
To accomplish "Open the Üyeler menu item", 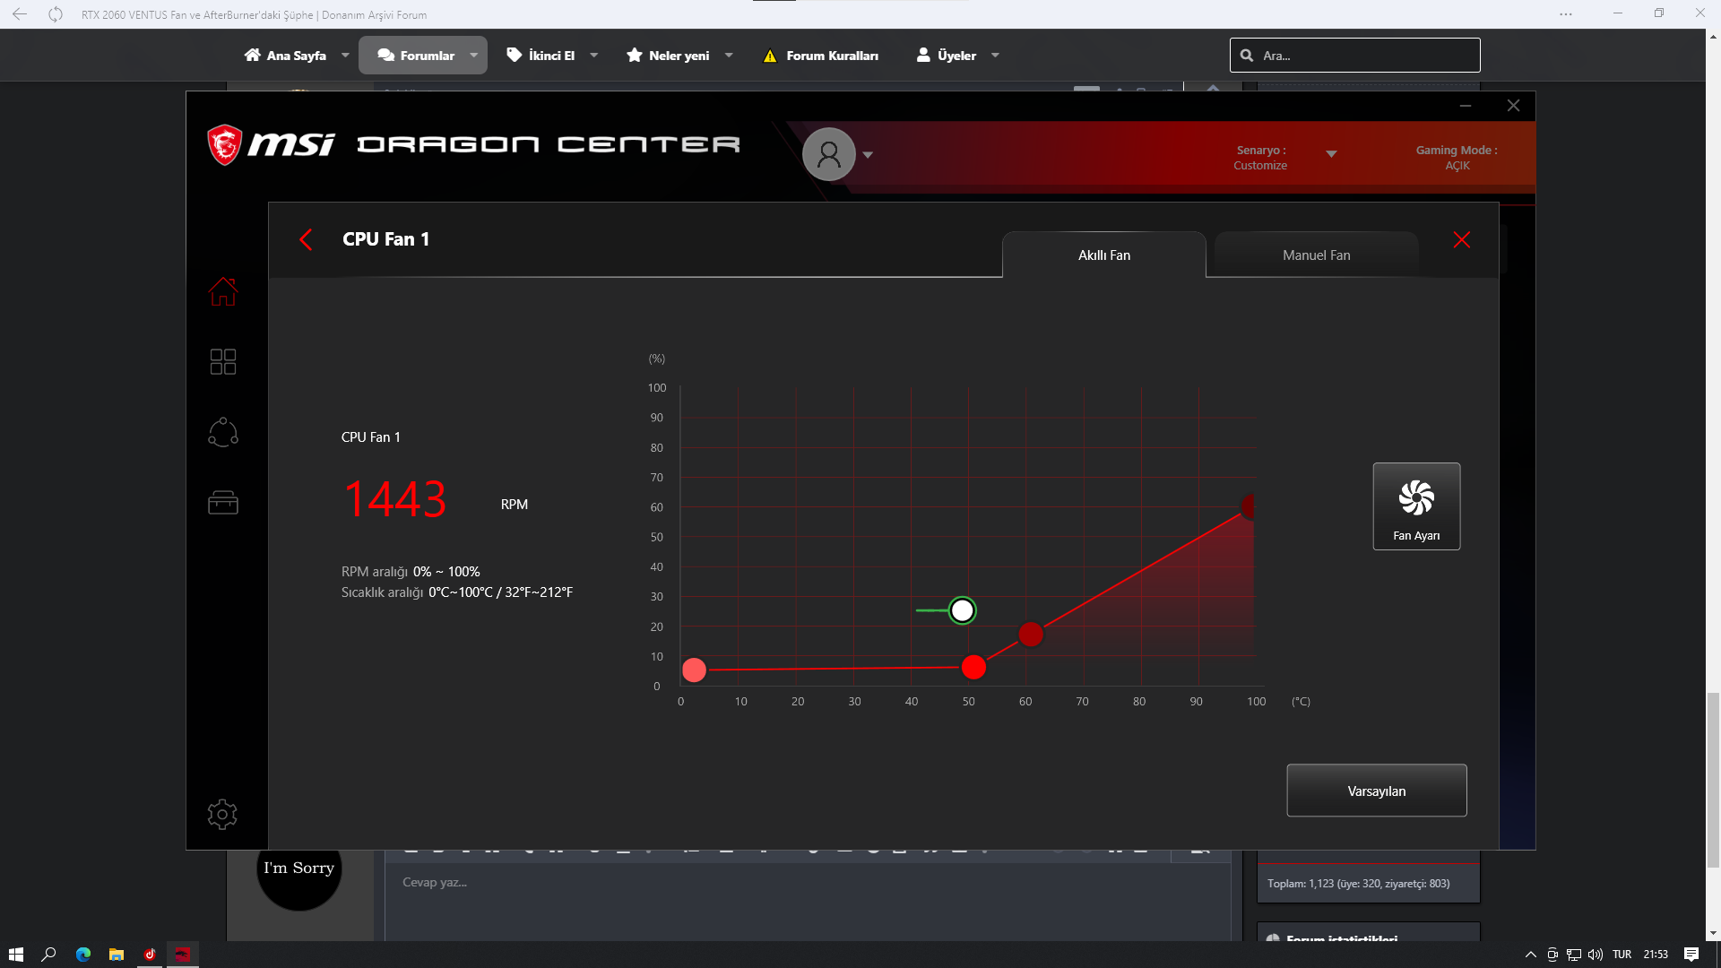I will (x=947, y=56).
